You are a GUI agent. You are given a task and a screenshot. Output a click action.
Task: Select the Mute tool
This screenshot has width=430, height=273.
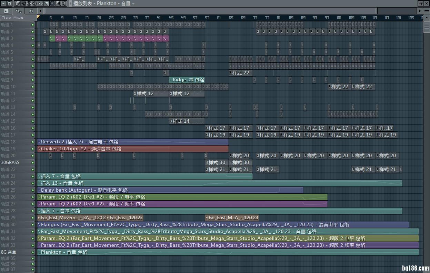34,3
